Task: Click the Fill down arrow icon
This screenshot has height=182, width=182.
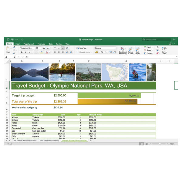Action: point(157,50)
